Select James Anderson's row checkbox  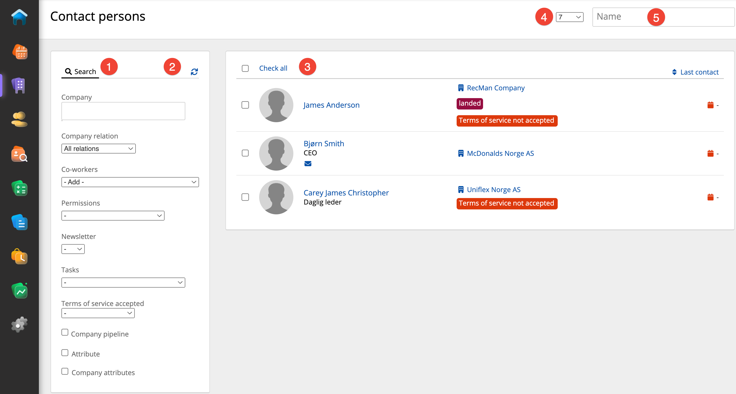click(245, 105)
